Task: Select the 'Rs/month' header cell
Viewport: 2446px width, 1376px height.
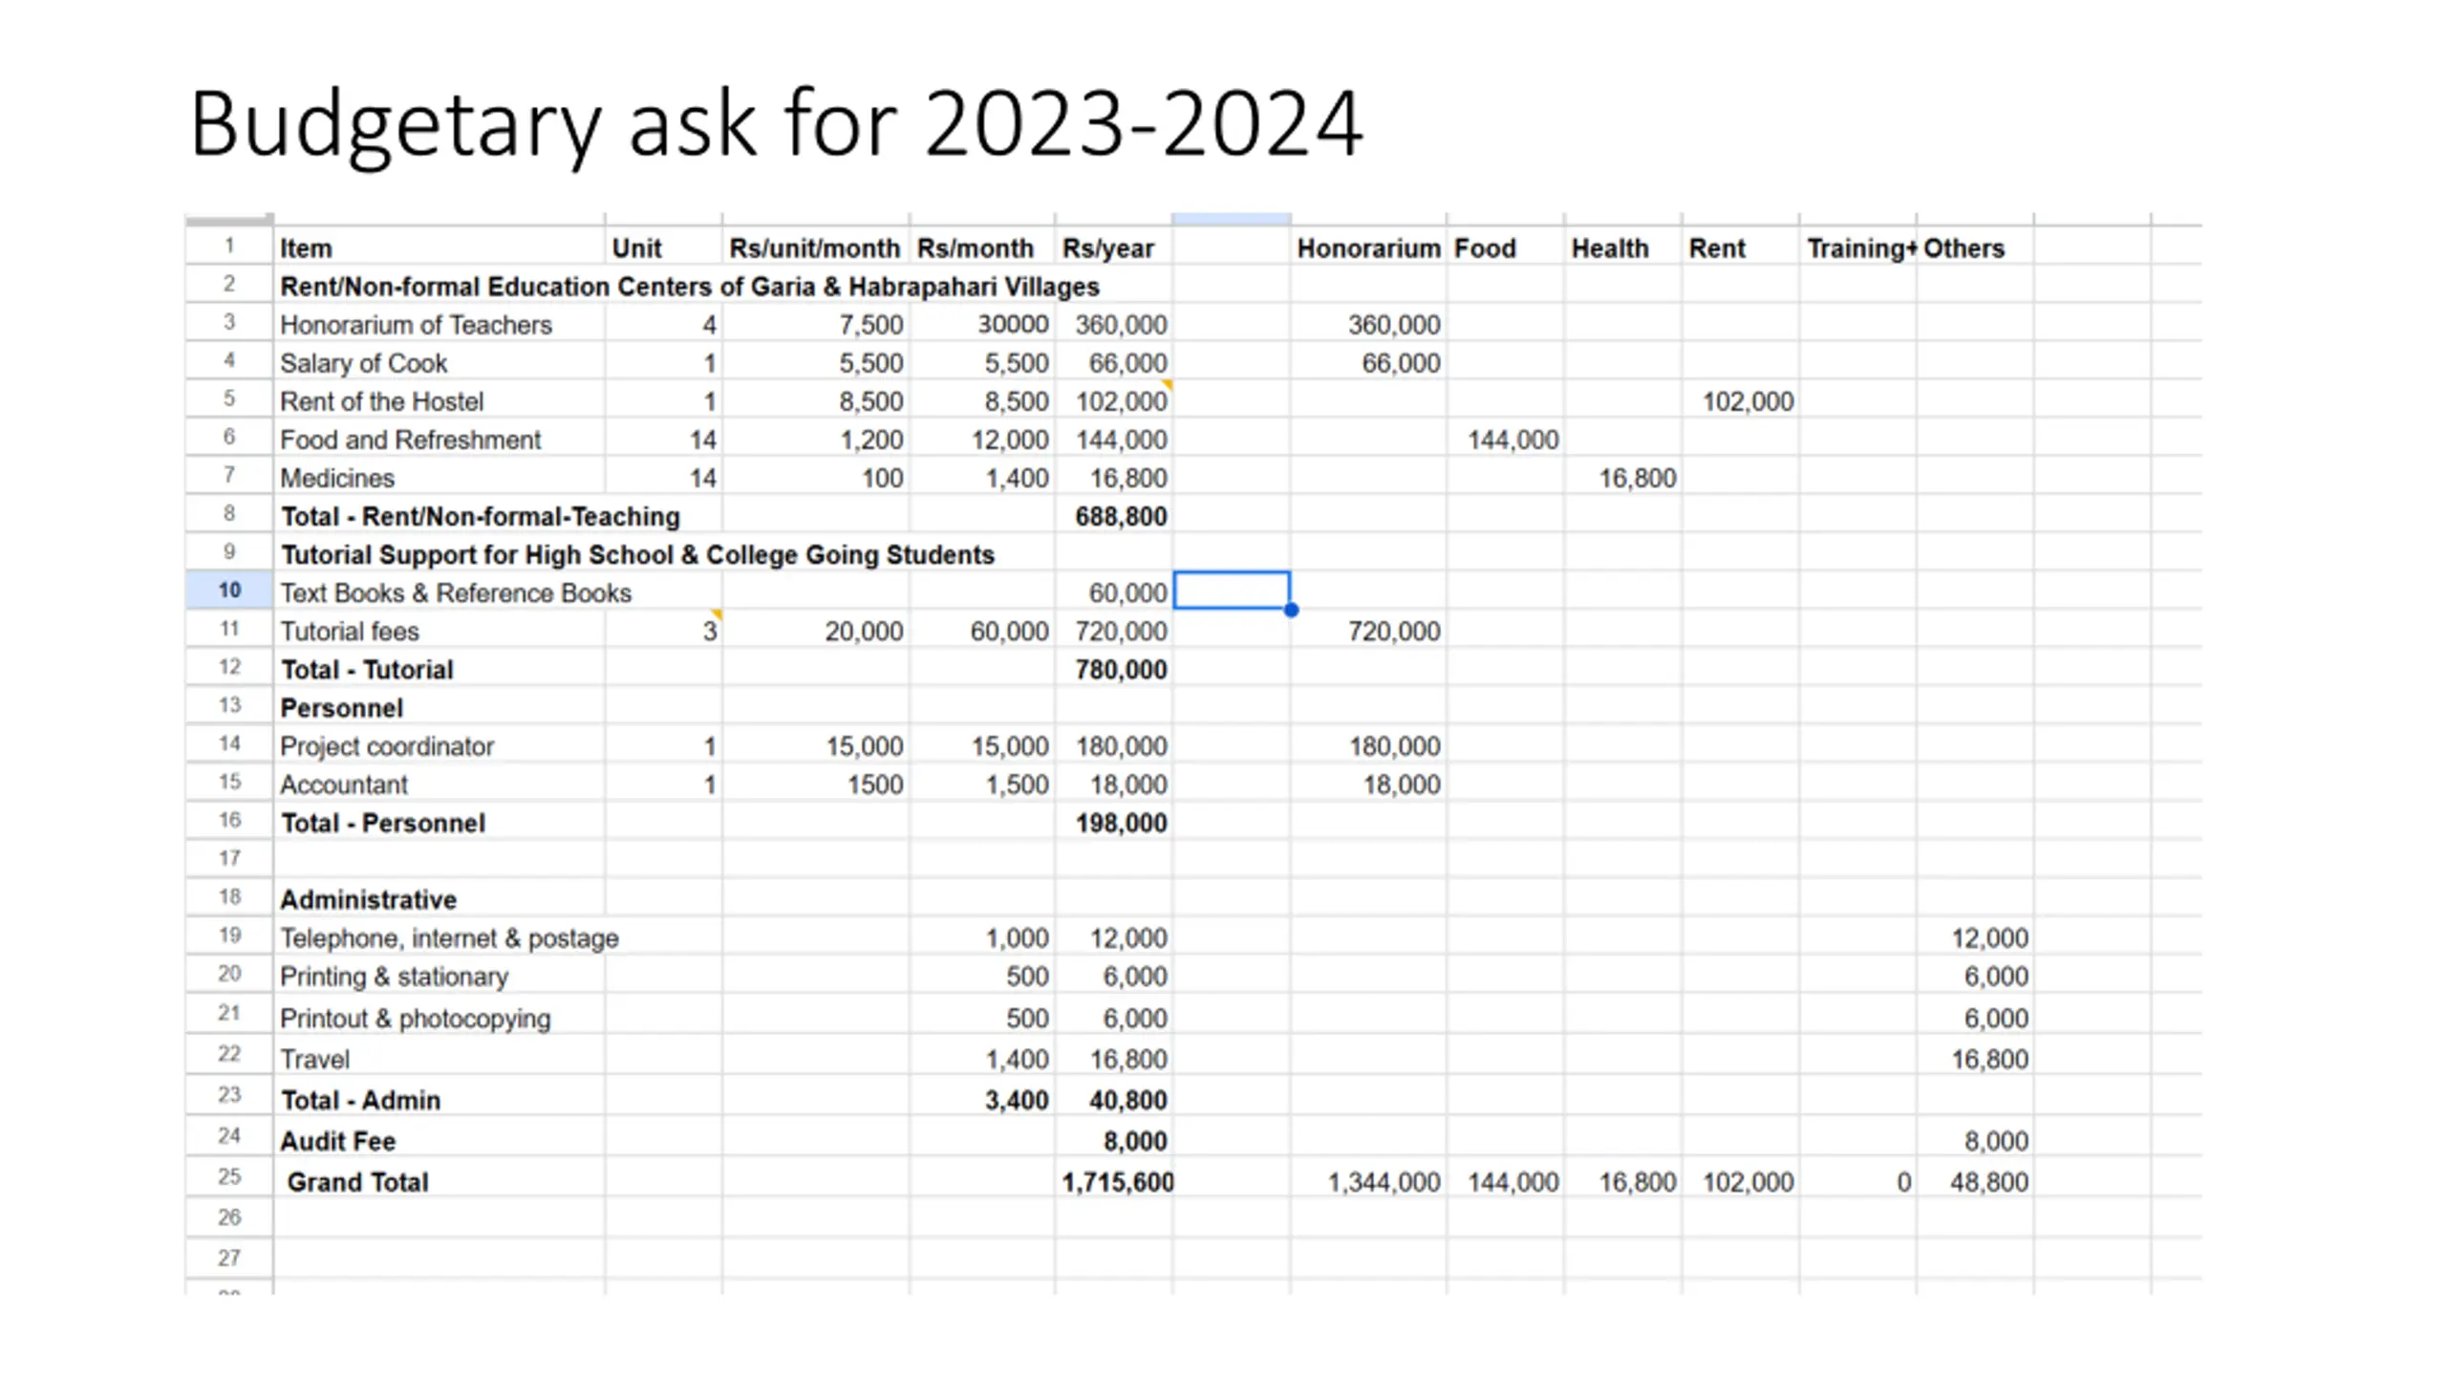Action: click(x=982, y=247)
